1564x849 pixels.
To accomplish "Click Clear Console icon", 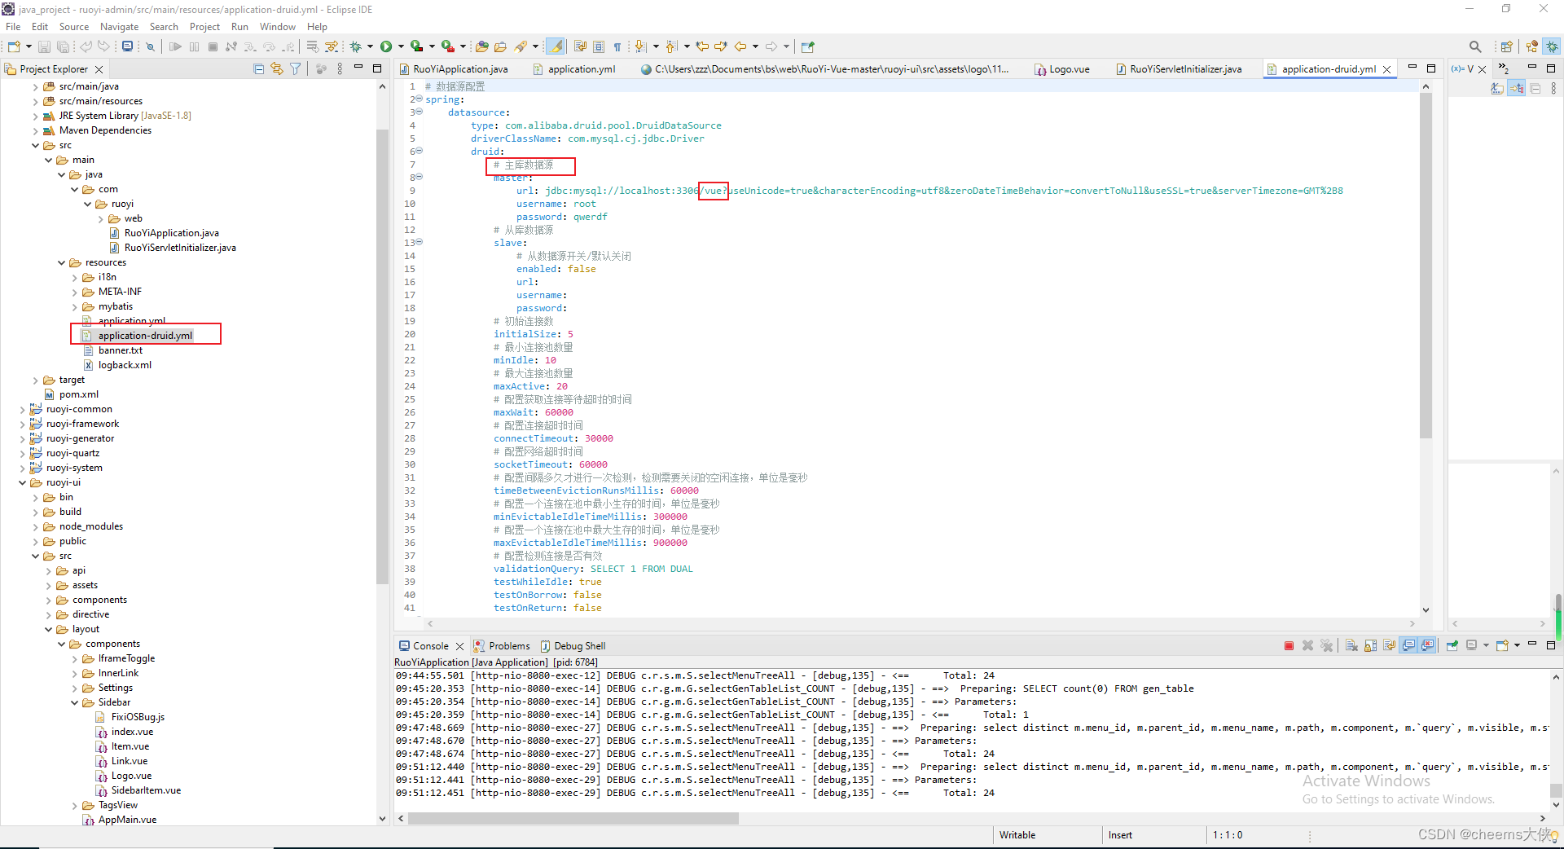I will pos(1351,645).
